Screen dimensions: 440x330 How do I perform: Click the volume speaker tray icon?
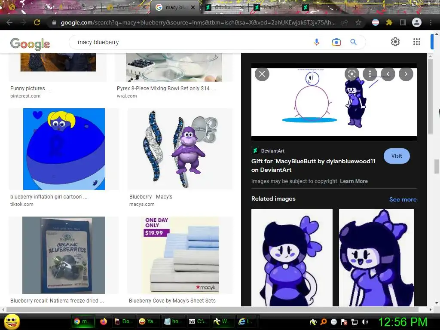365,322
